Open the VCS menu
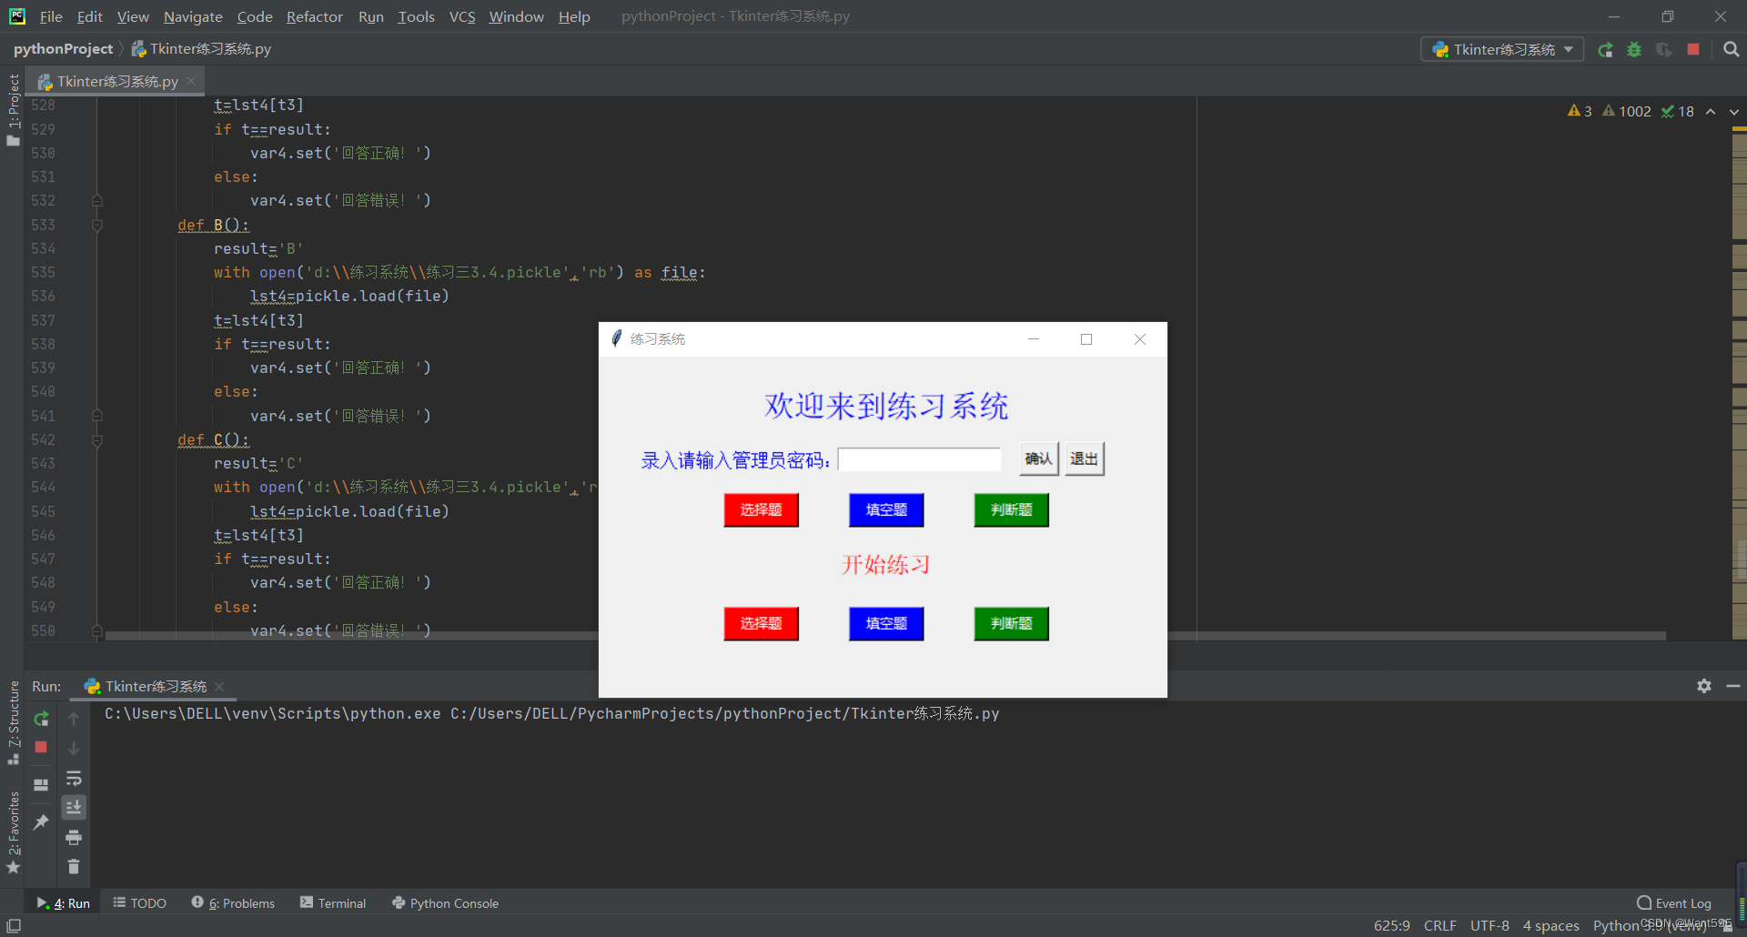Viewport: 1747px width, 937px height. [x=462, y=16]
